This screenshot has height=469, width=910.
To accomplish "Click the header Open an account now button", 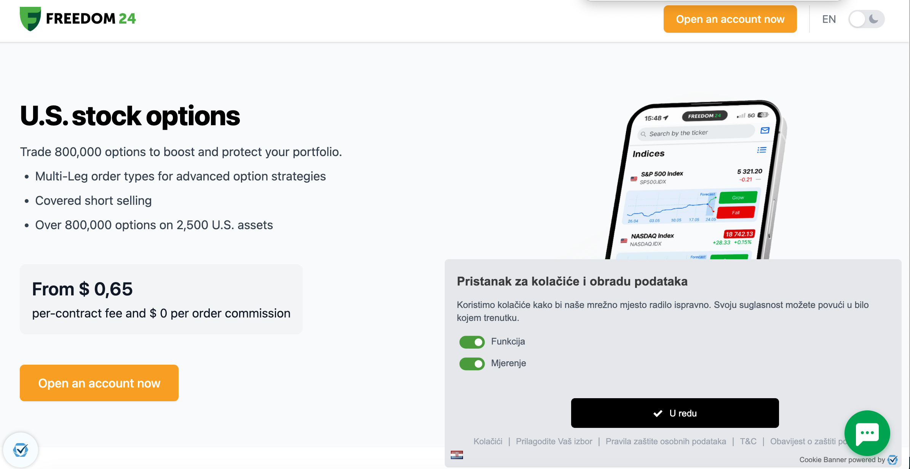I will 730,19.
